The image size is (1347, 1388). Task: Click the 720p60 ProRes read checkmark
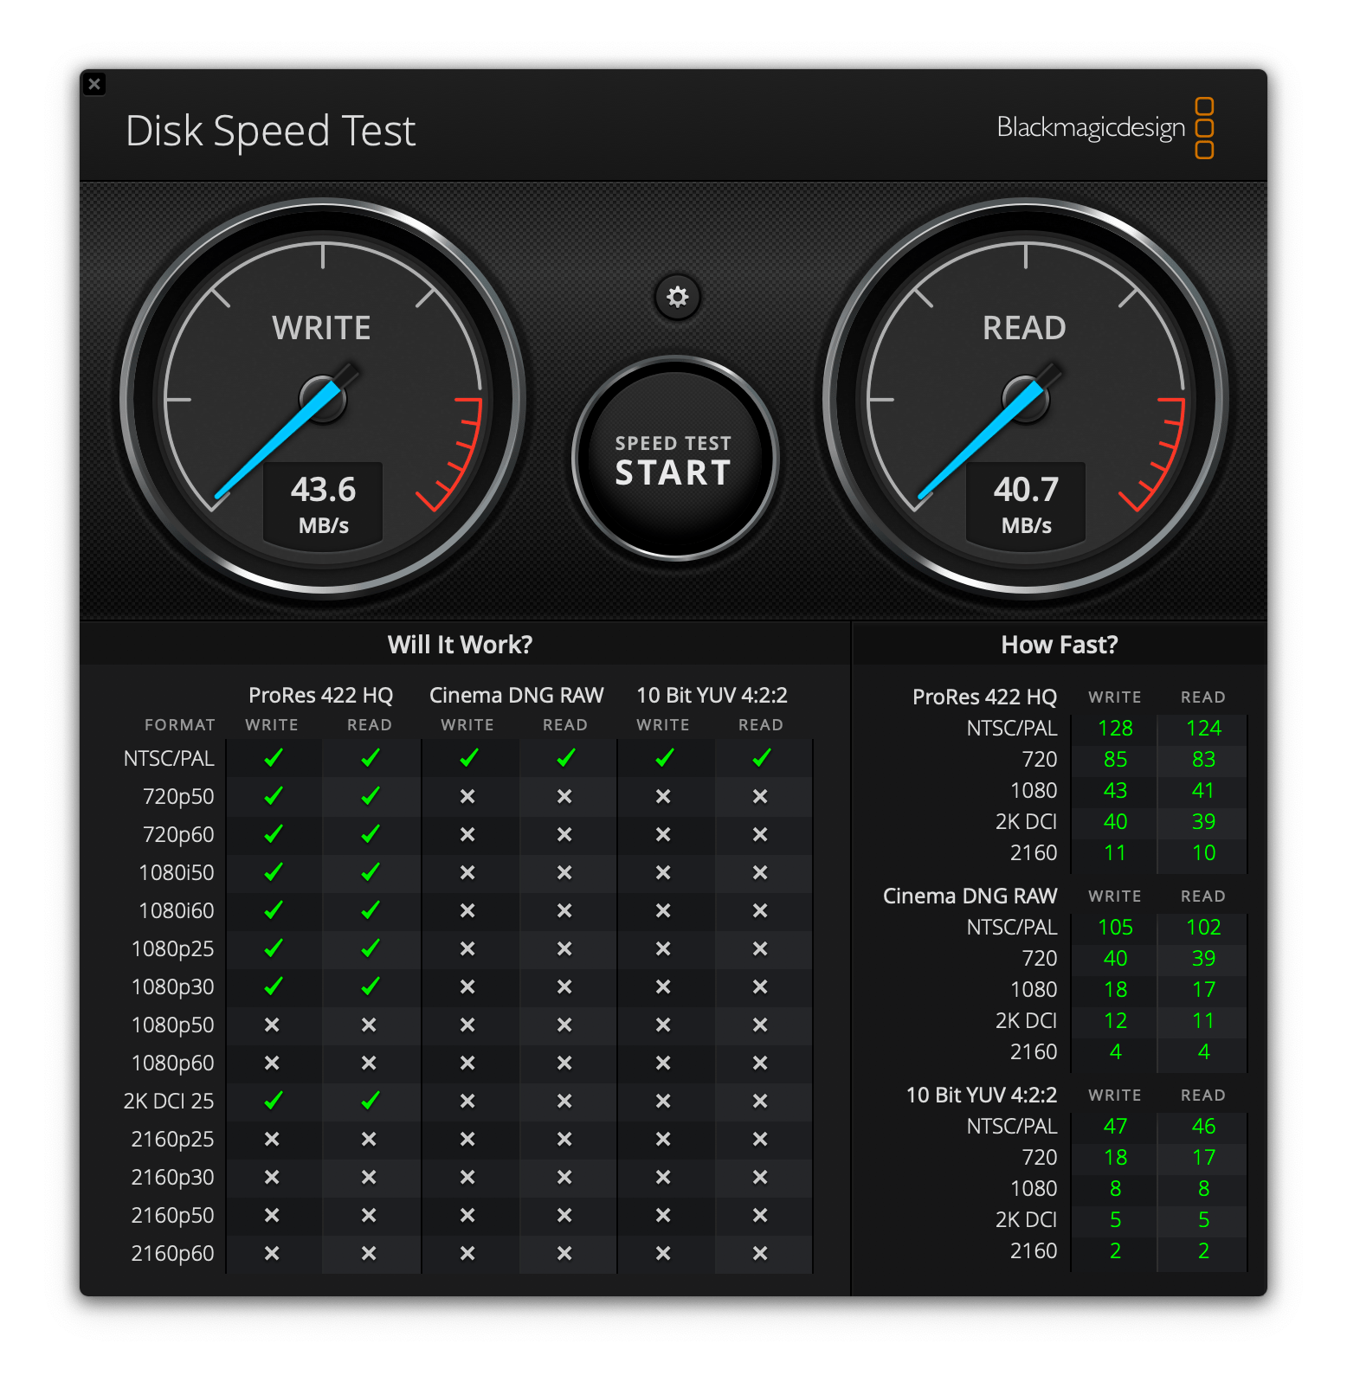pyautogui.click(x=370, y=834)
